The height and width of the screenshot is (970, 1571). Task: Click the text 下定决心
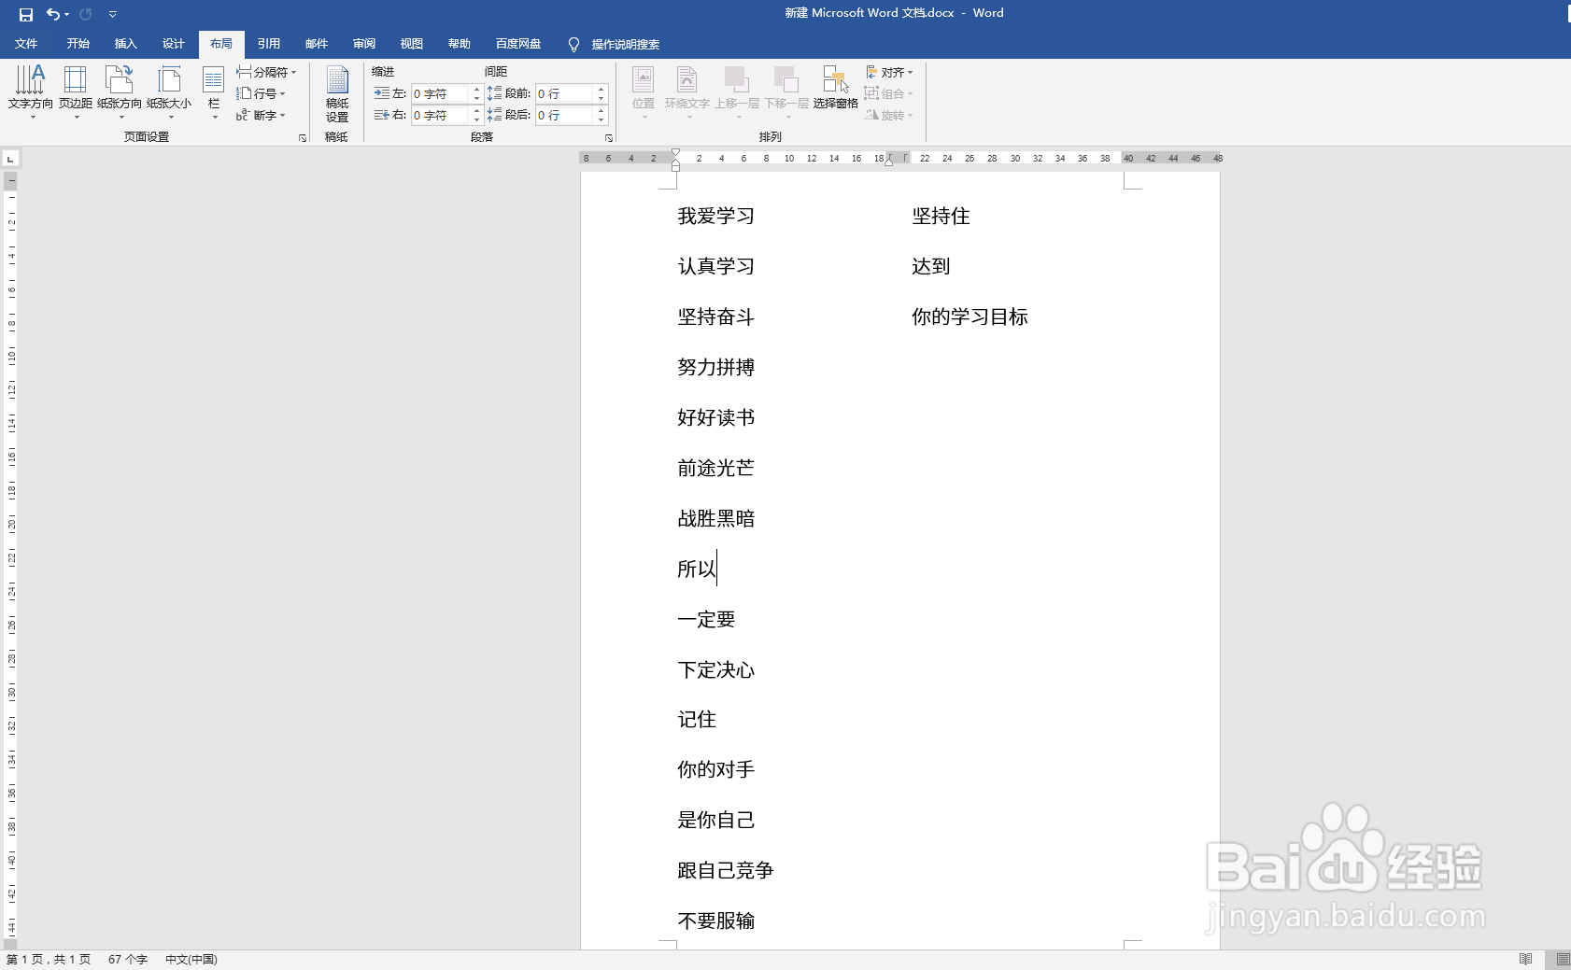[x=715, y=670]
